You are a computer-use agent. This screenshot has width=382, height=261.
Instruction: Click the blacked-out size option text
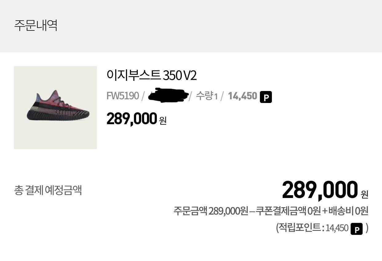point(168,95)
